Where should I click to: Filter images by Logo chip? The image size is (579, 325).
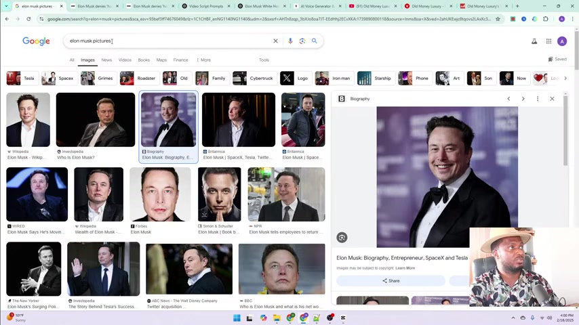tap(296, 79)
